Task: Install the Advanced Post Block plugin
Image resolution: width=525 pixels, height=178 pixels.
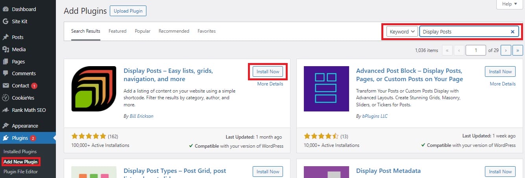Action: coord(500,71)
